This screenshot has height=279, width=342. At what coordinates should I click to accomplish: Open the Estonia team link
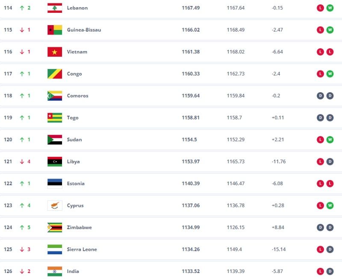click(x=76, y=183)
